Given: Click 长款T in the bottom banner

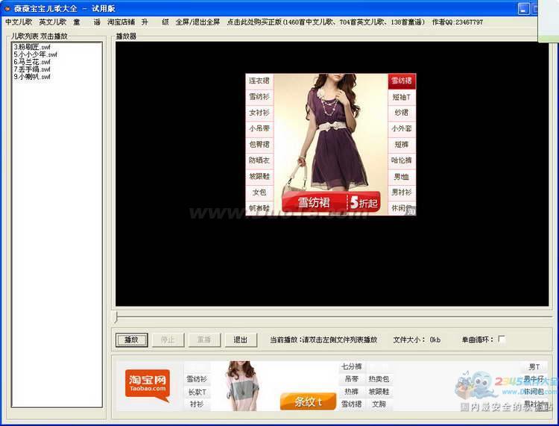Looking at the screenshot, I should (197, 392).
